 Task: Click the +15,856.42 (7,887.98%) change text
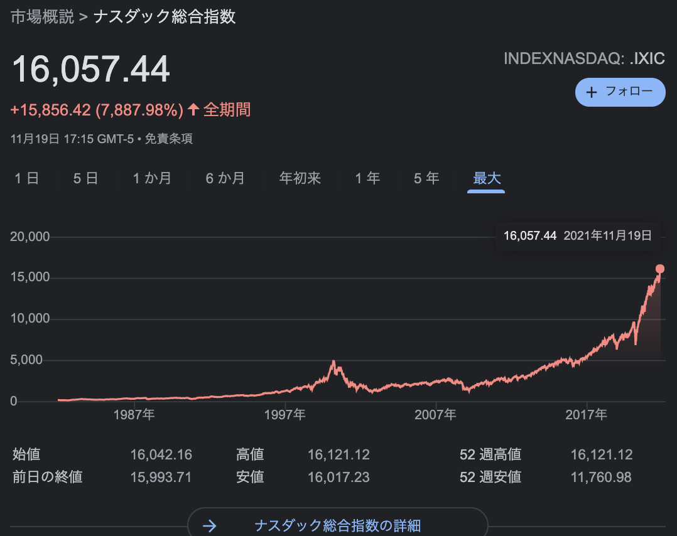97,110
